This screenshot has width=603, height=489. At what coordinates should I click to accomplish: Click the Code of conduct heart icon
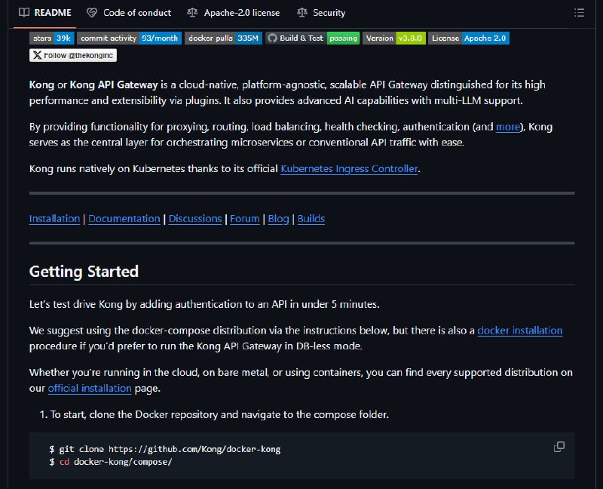point(92,13)
